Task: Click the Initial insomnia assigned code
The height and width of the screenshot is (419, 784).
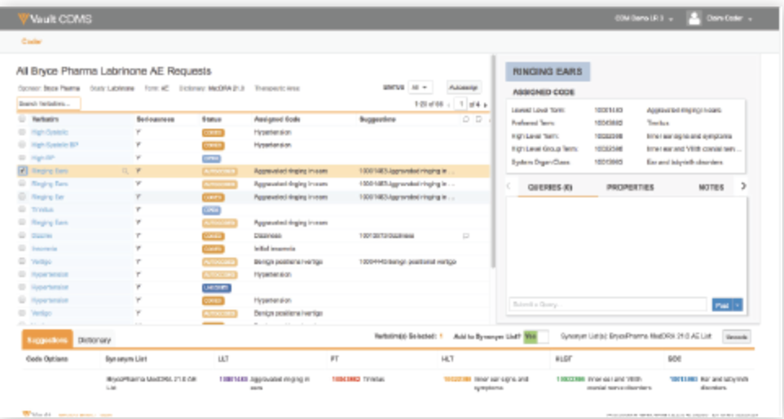Action: coord(275,249)
